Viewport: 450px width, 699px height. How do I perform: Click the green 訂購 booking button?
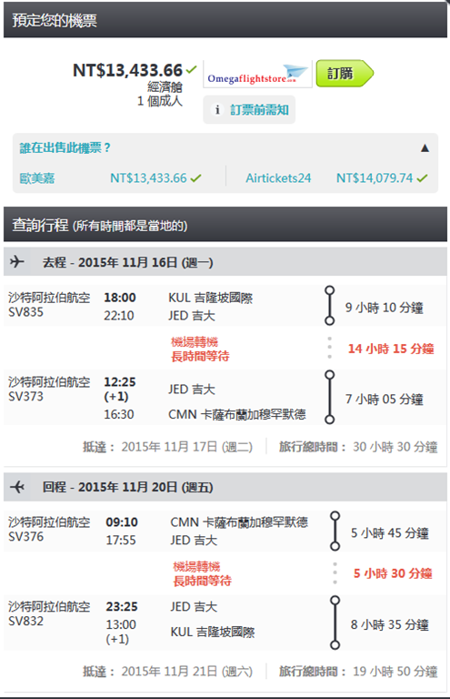[345, 73]
